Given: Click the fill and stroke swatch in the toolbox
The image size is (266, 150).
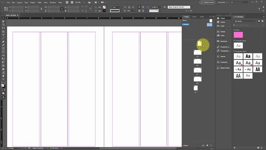Looking at the screenshot, I should click(x=3, y=85).
